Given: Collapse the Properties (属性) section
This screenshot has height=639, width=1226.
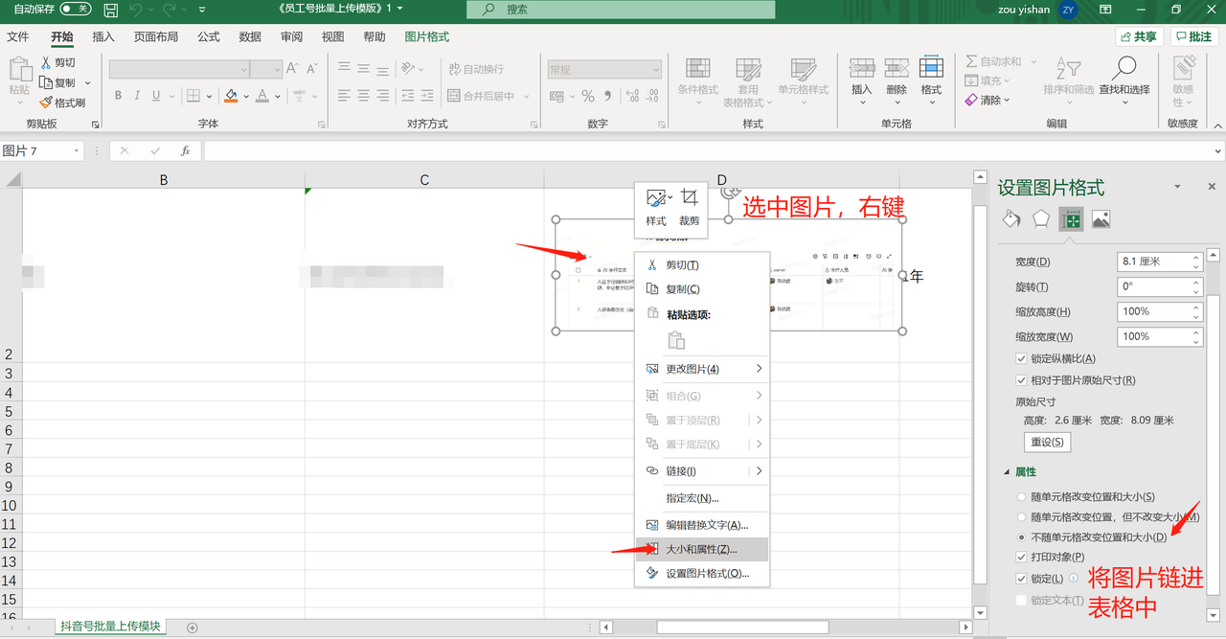Looking at the screenshot, I should coord(1007,472).
